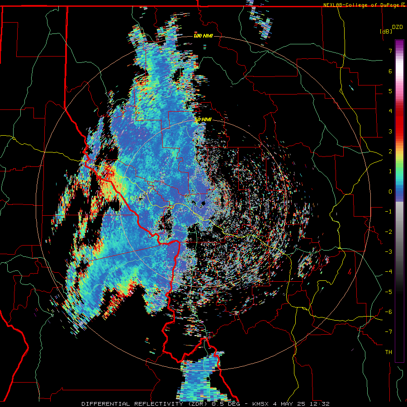Click the -7 value on color scale
This screenshot has width=407, height=407.
coord(388,332)
